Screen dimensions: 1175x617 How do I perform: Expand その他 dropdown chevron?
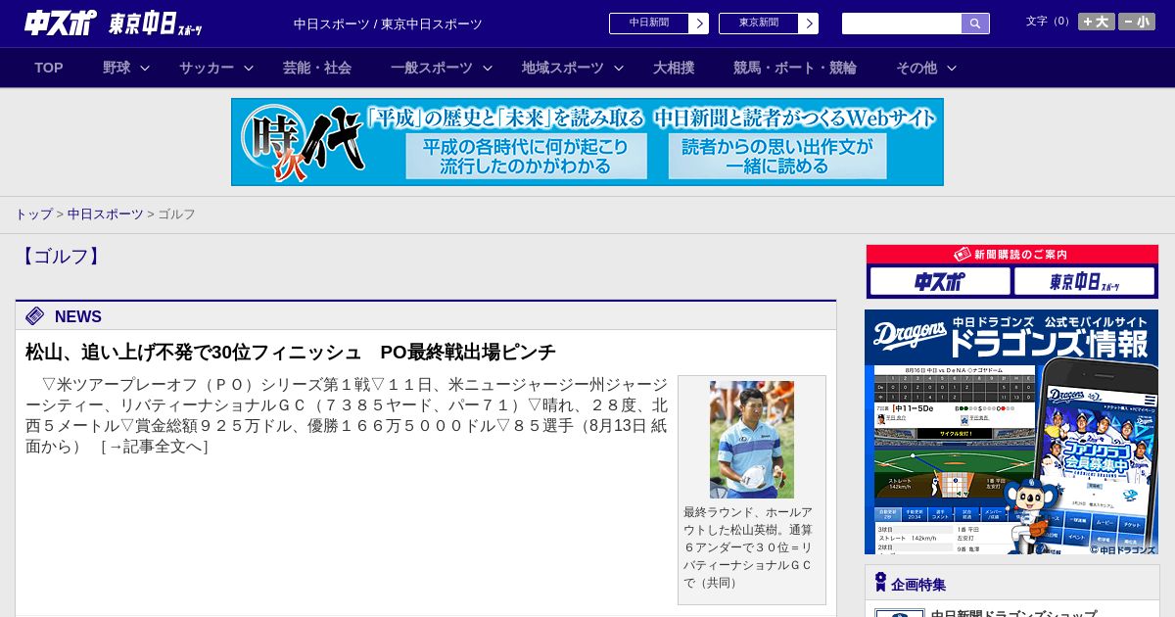point(952,69)
